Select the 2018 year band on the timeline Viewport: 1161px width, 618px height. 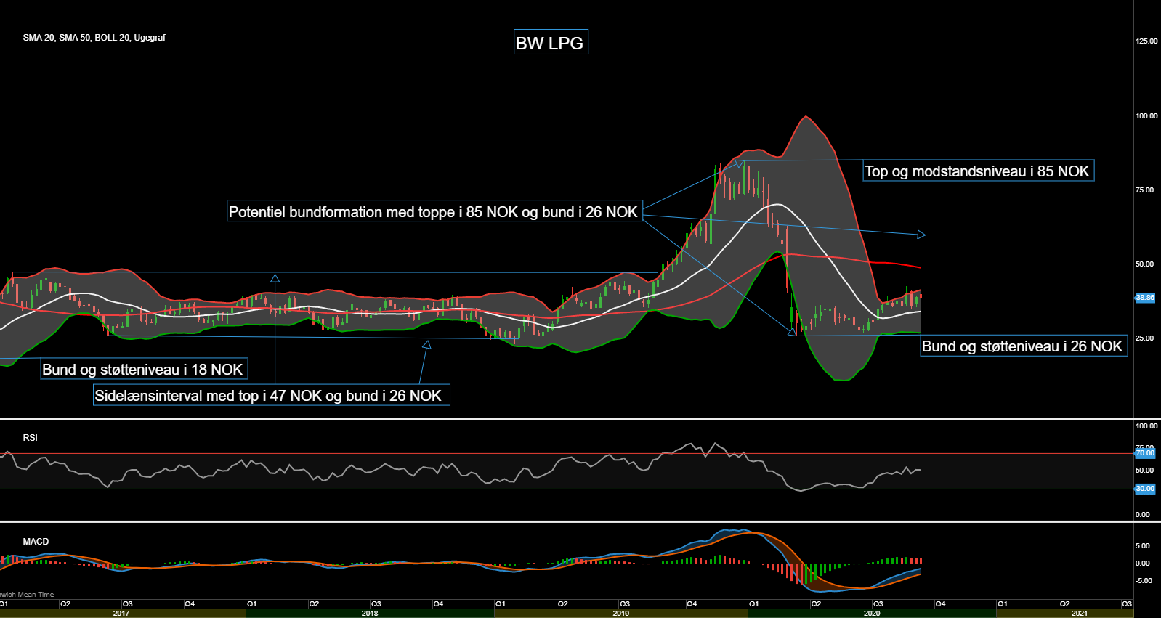point(370,614)
